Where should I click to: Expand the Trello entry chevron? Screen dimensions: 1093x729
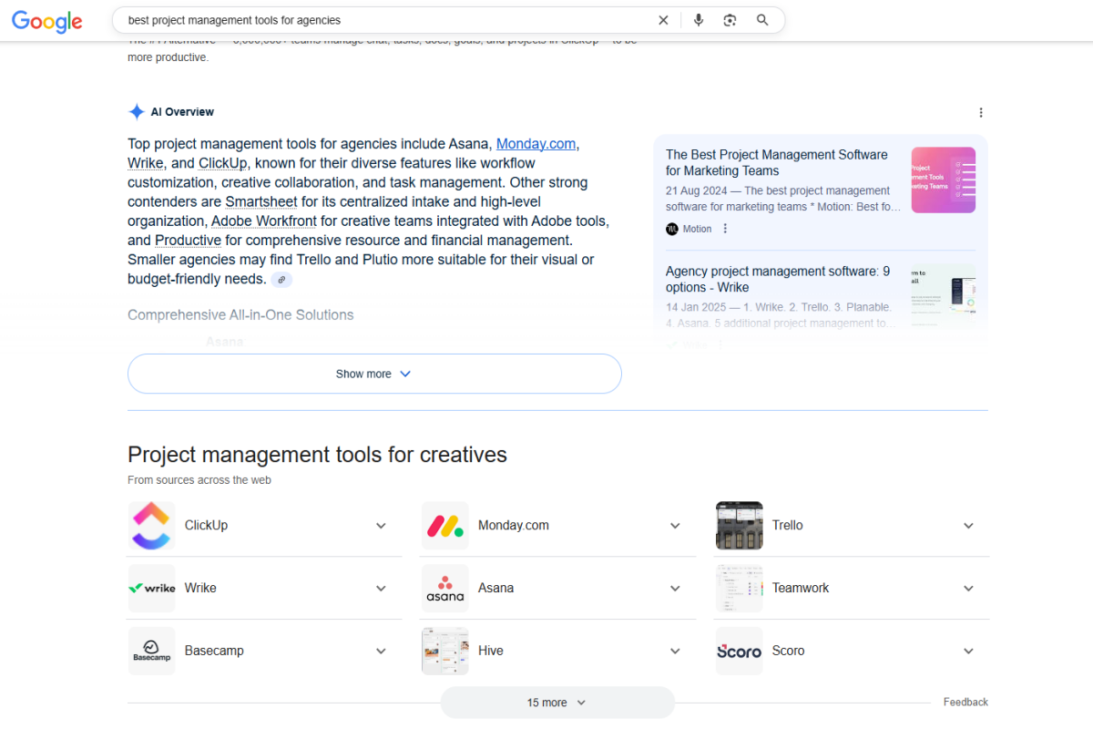968,526
